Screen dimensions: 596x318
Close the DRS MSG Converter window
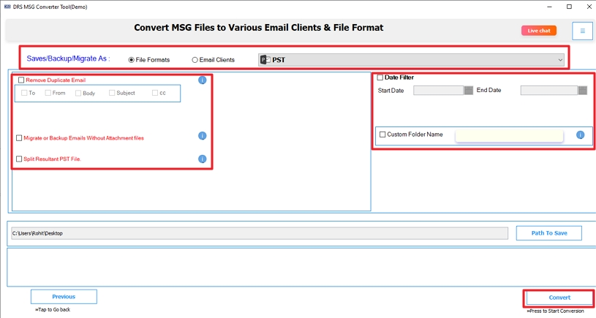pyautogui.click(x=589, y=7)
